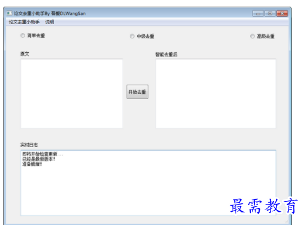Image resolution: width=303 pixels, height=225 pixels.
Task: Close the 论文去重小助手 window
Action: pyautogui.click(x=282, y=14)
